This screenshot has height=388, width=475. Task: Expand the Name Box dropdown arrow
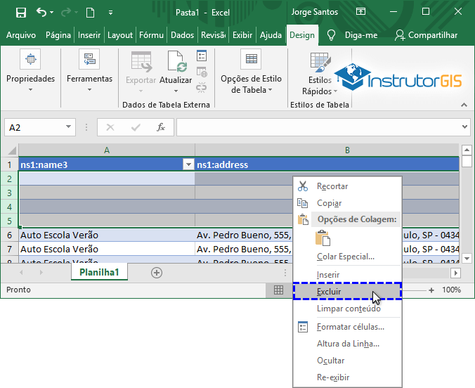coord(69,127)
